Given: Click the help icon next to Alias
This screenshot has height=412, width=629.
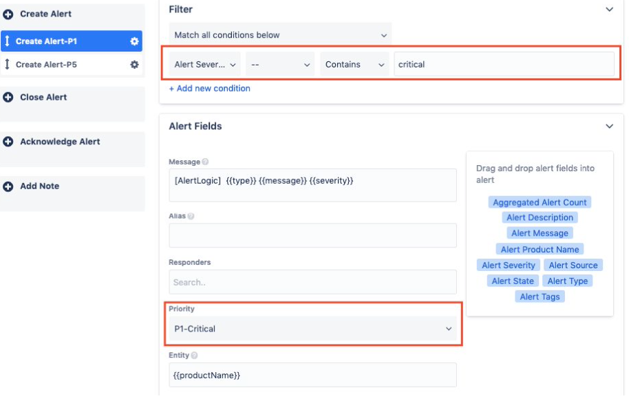Looking at the screenshot, I should (x=191, y=216).
